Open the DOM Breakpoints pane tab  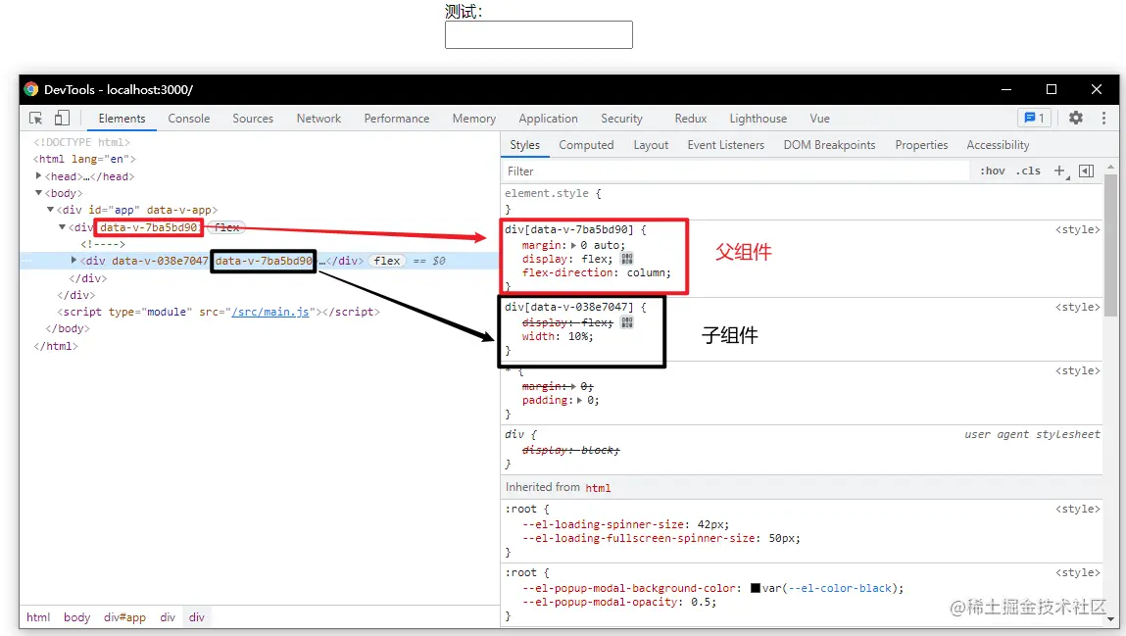click(x=829, y=145)
